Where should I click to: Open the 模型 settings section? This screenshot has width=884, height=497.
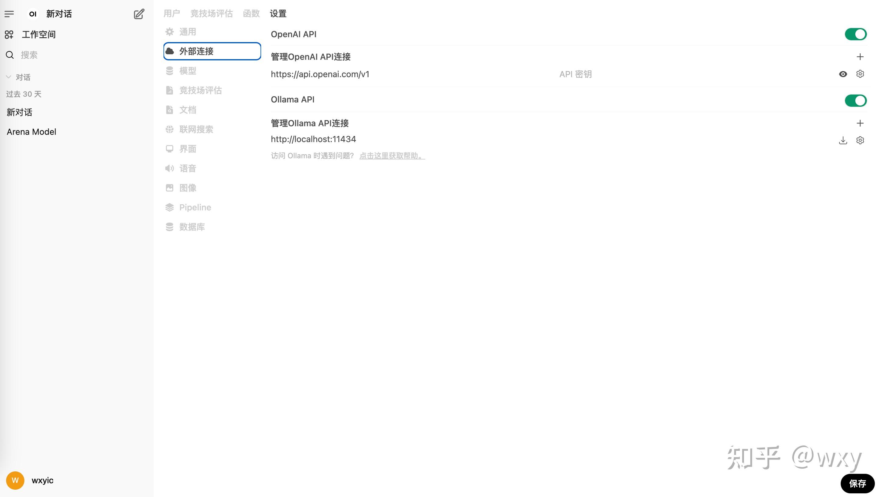(x=187, y=71)
